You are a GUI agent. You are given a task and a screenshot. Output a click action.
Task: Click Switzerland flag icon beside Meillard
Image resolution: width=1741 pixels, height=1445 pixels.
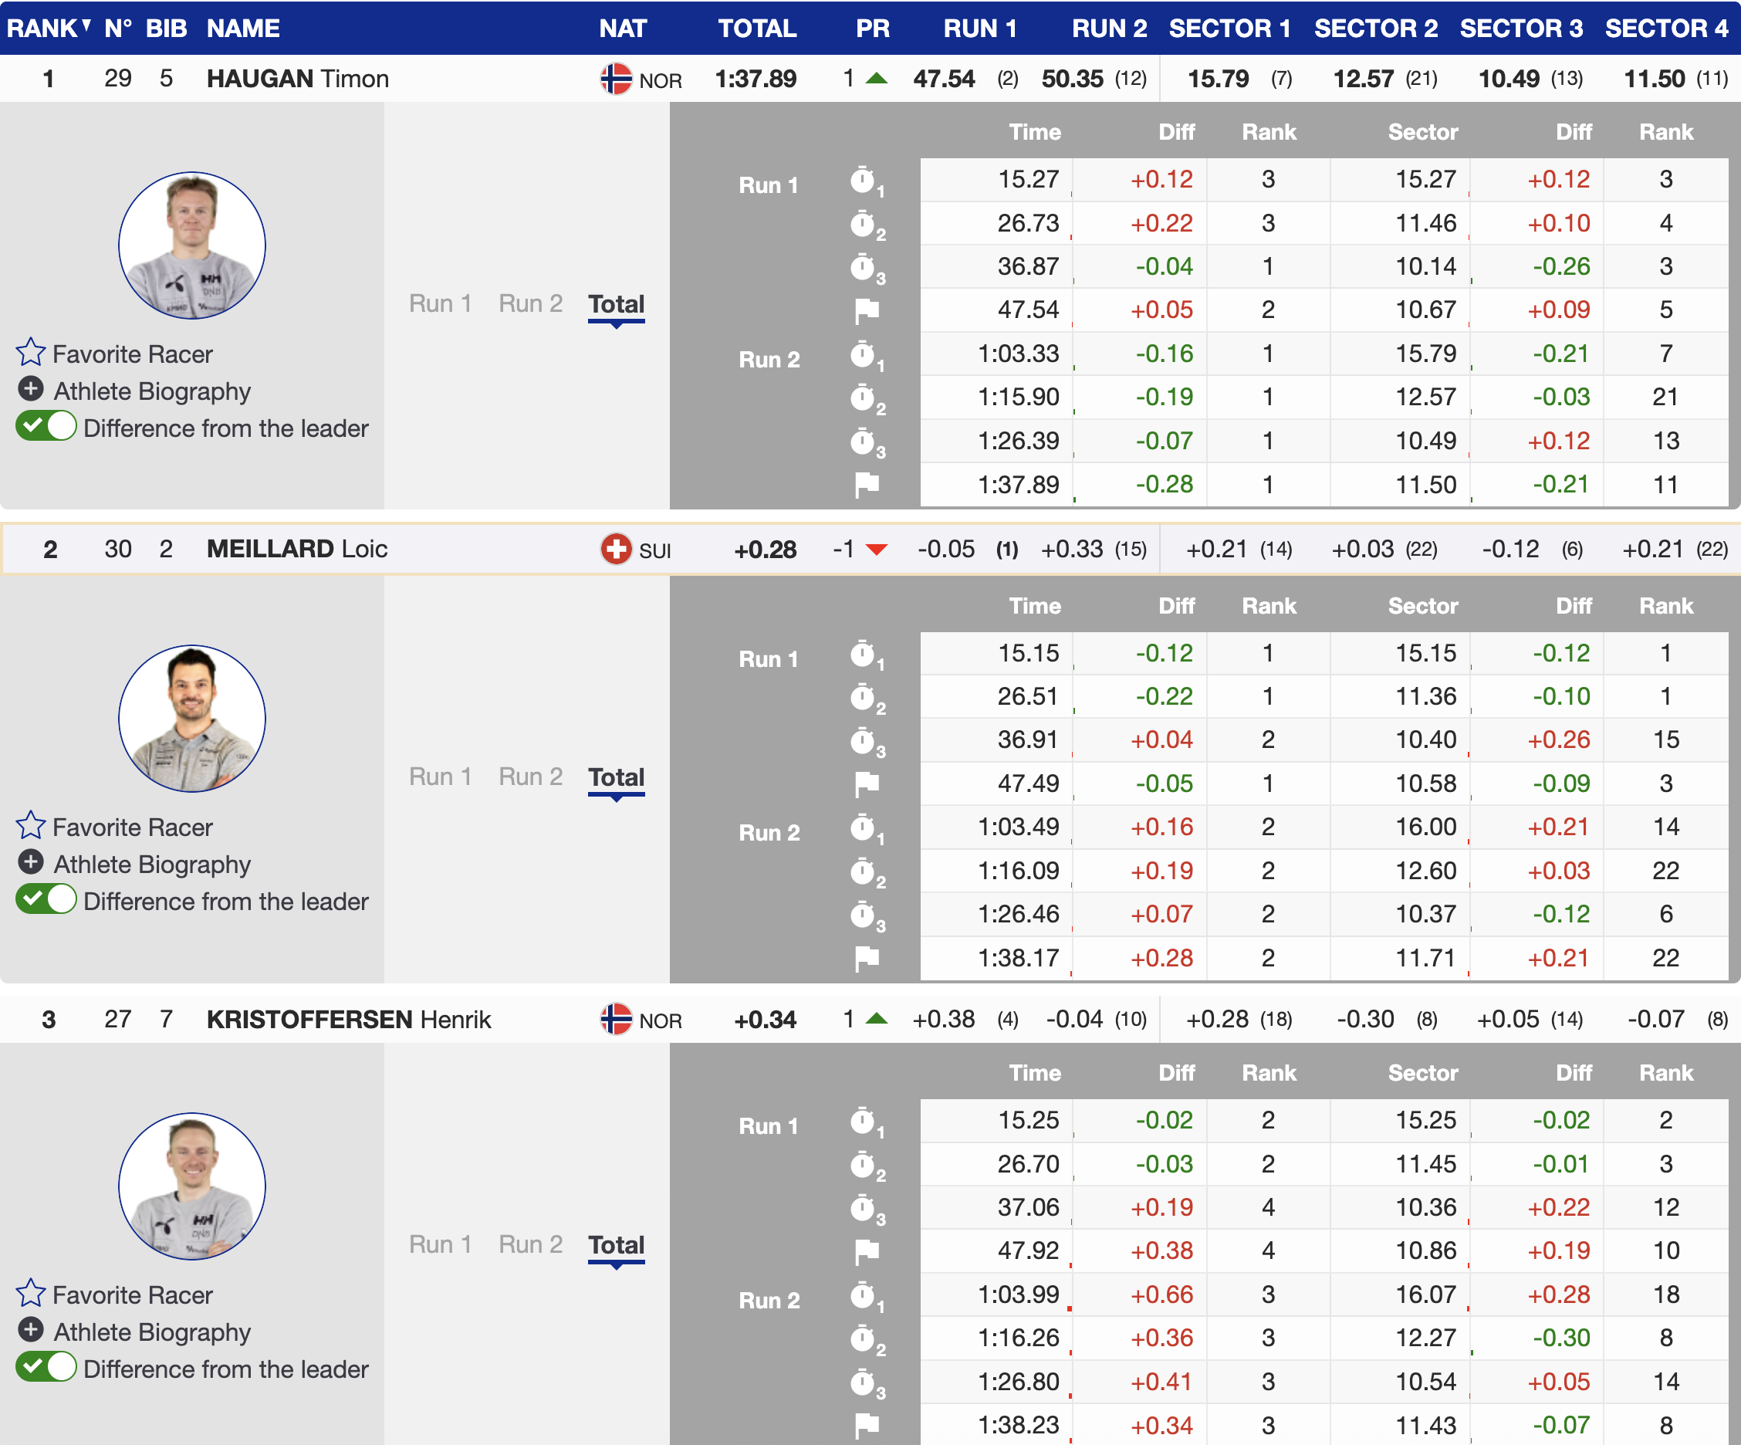point(616,549)
